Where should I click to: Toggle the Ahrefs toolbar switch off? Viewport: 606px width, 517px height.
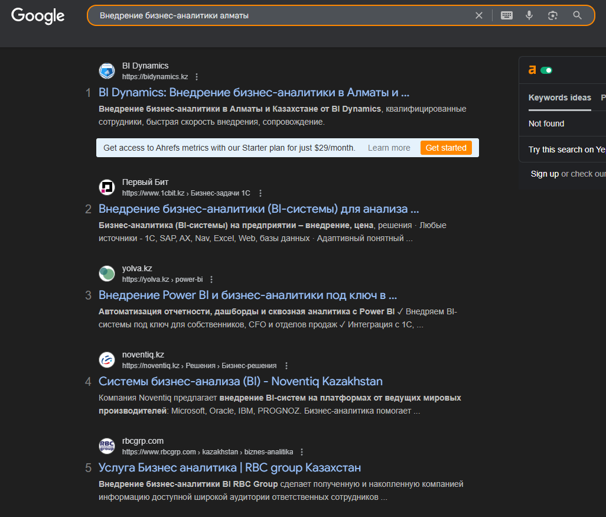point(546,70)
